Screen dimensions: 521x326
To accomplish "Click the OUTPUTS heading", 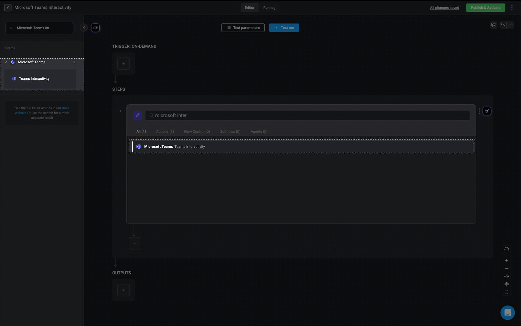I will [122, 273].
